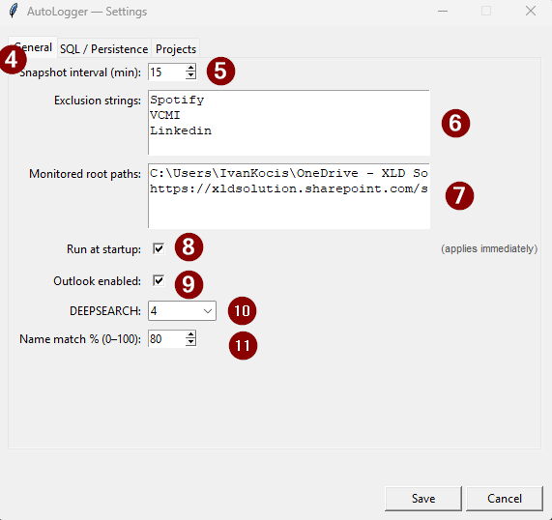Minimize the AutoLogger Settings window
Viewport: 552px width, 520px height.
[443, 12]
